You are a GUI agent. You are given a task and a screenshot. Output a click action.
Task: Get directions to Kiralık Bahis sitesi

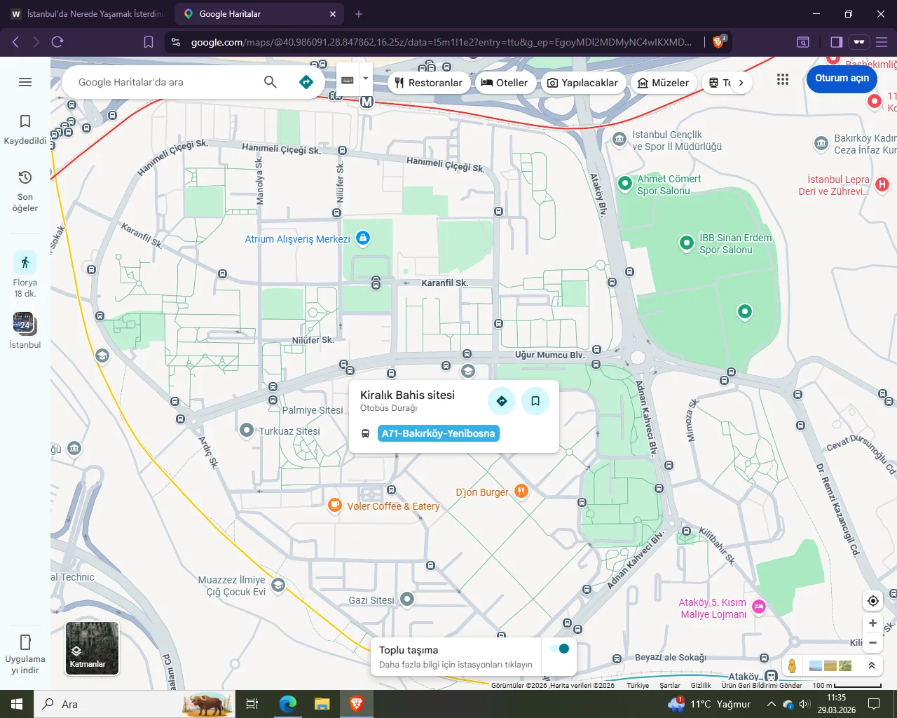tap(502, 401)
